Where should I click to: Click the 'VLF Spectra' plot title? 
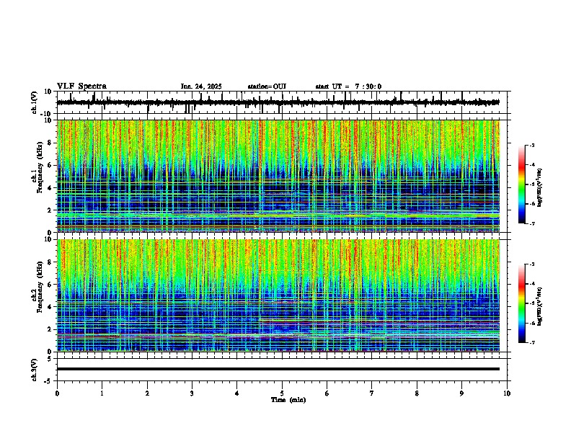pyautogui.click(x=81, y=86)
